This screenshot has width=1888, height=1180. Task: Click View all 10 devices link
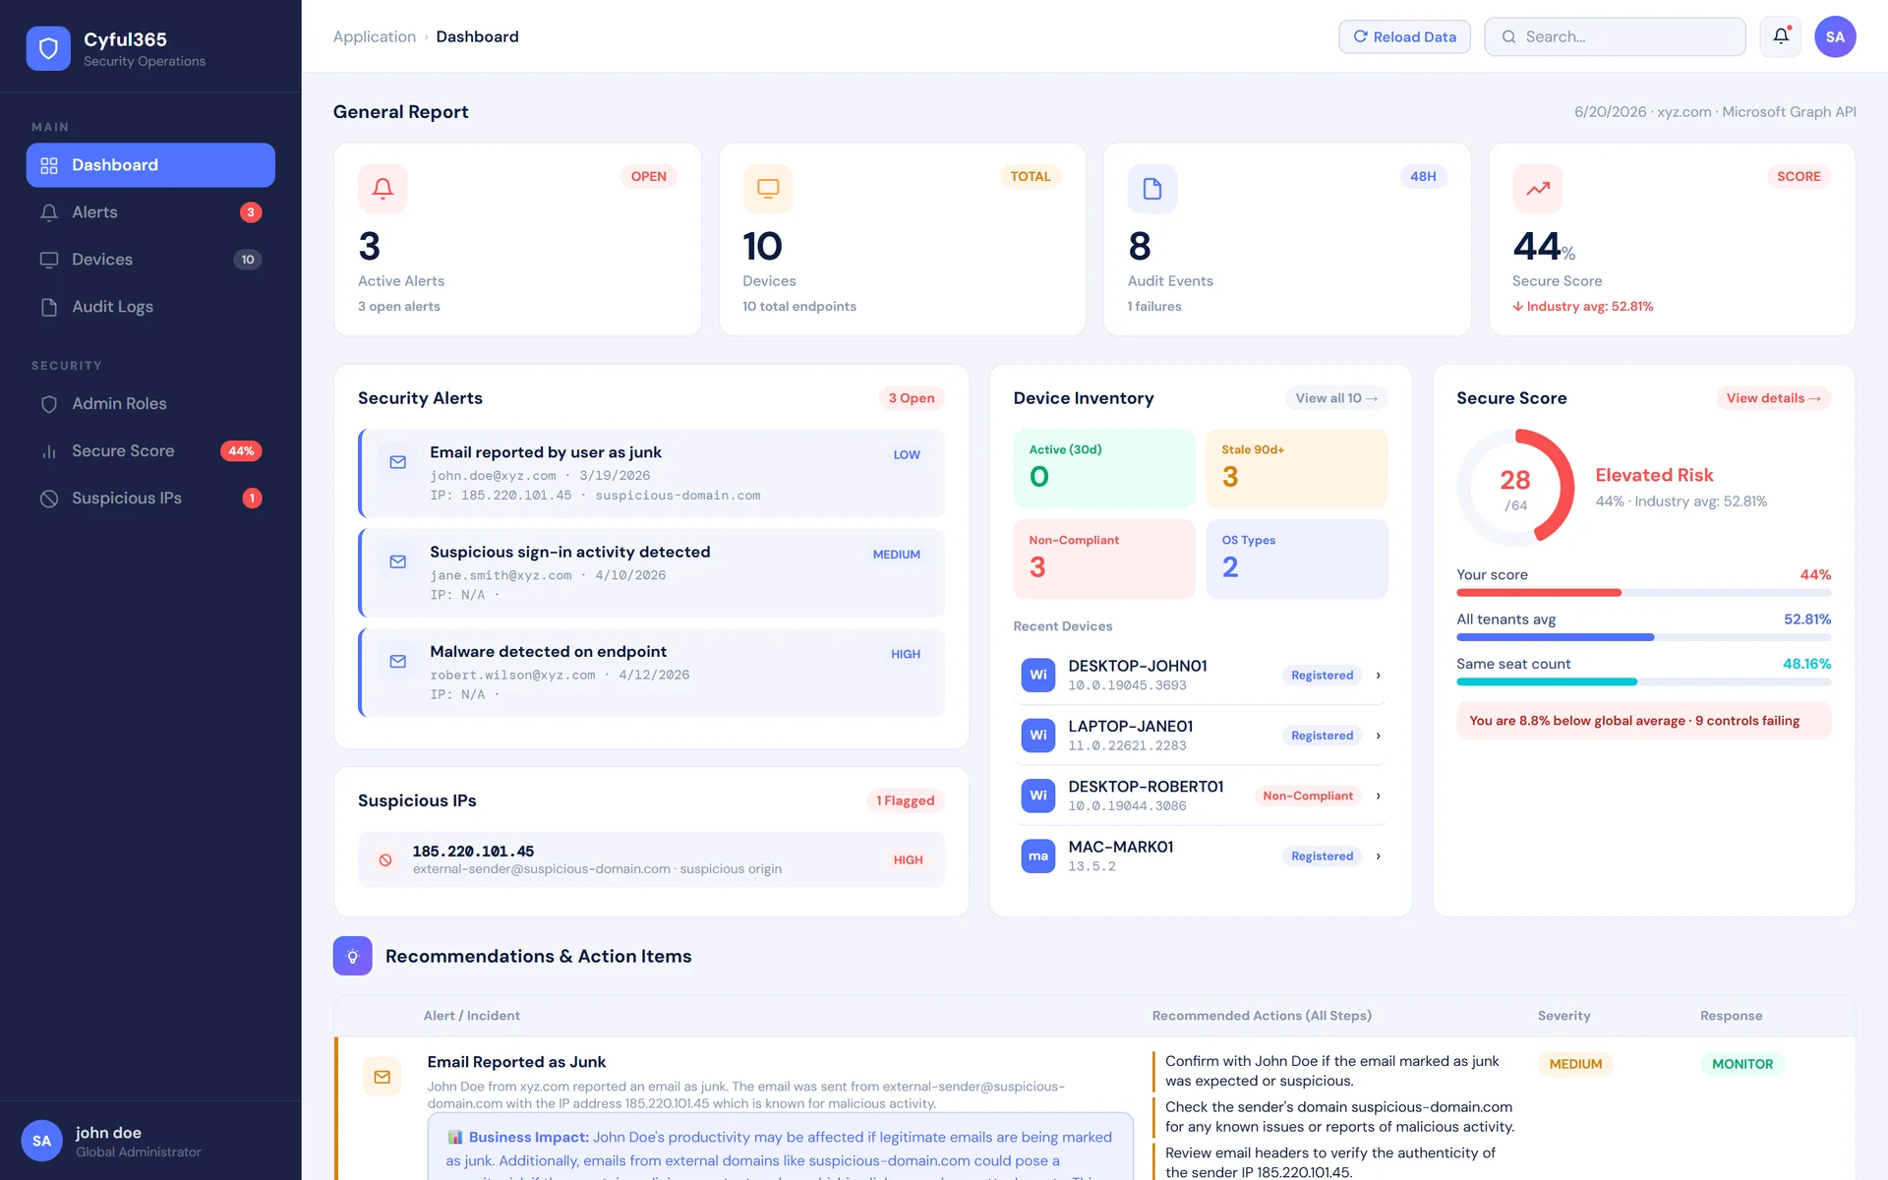pos(1336,397)
